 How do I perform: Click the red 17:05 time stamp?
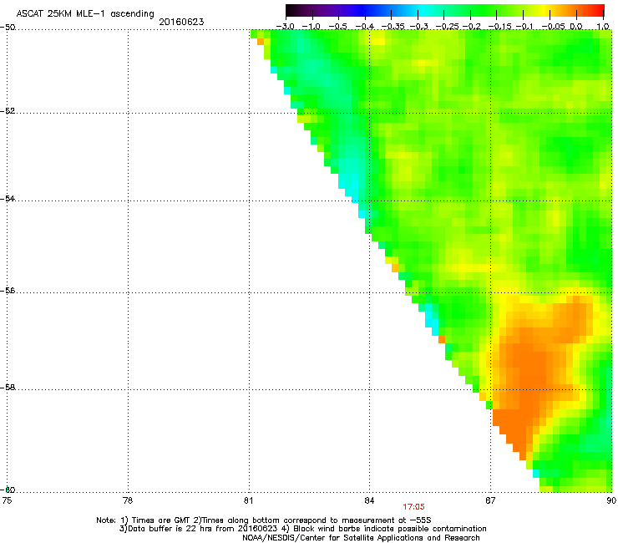(x=413, y=507)
